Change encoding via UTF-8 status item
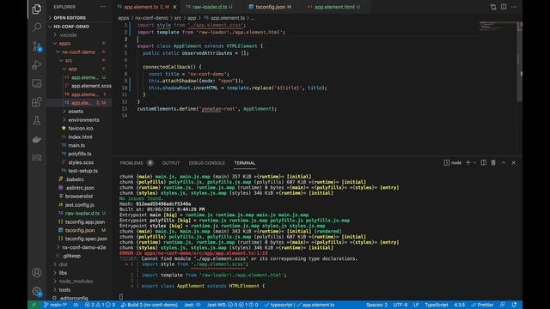Viewport: 550px width, 309px height. coord(400,305)
